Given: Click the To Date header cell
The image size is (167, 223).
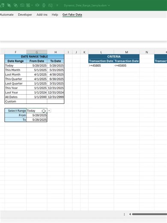Looking at the screenshot, I should (56, 61).
